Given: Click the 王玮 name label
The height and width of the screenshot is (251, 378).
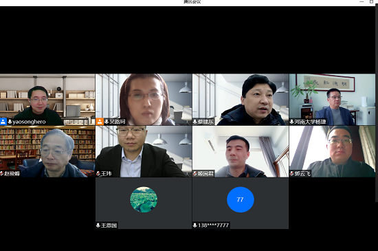Looking at the screenshot, I should coord(107,173).
